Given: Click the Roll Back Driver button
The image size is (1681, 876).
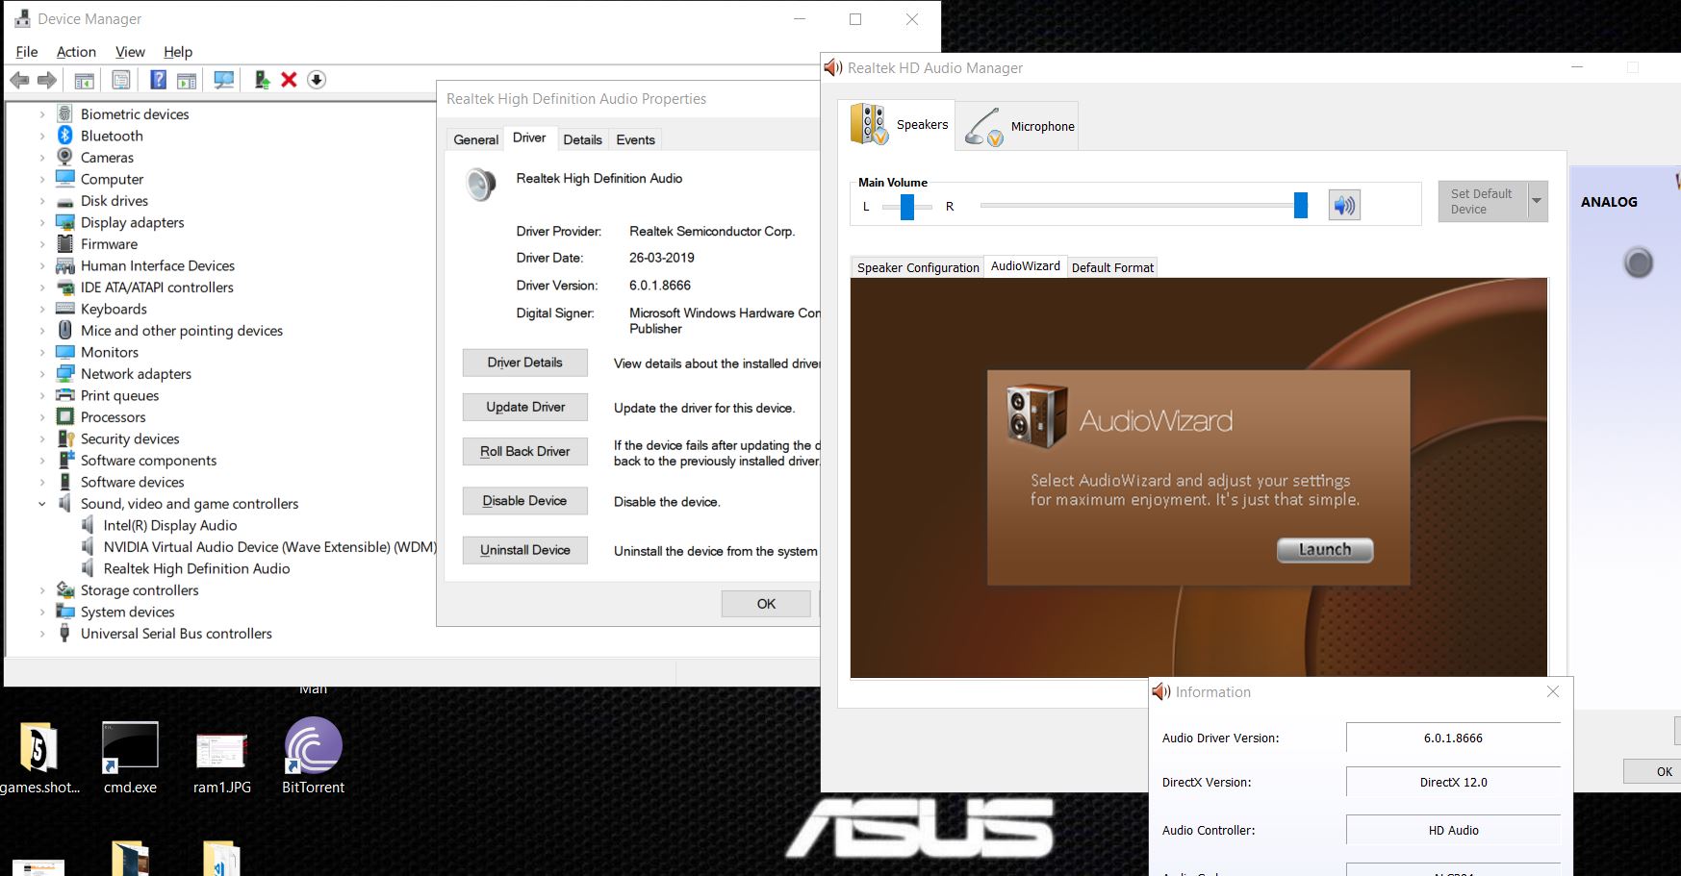Looking at the screenshot, I should click(x=524, y=451).
